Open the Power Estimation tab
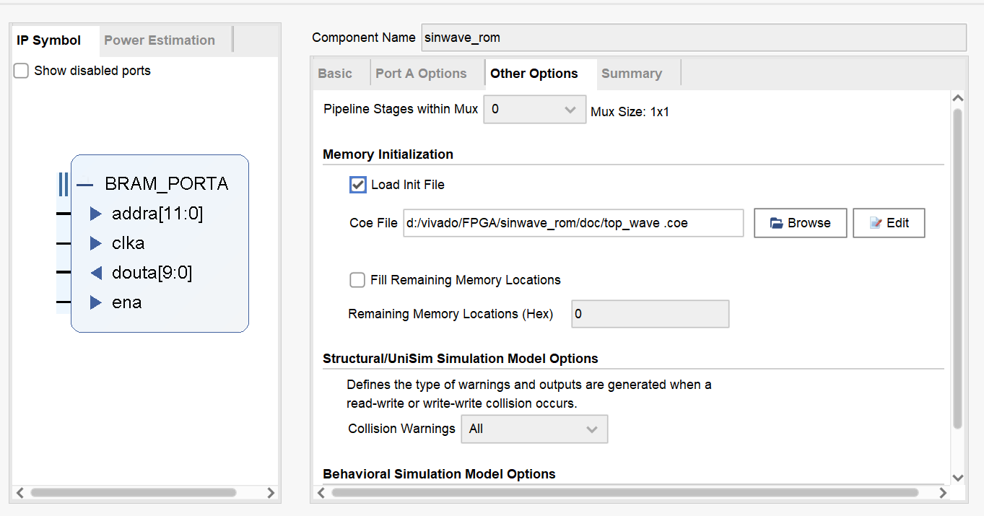 (x=160, y=40)
